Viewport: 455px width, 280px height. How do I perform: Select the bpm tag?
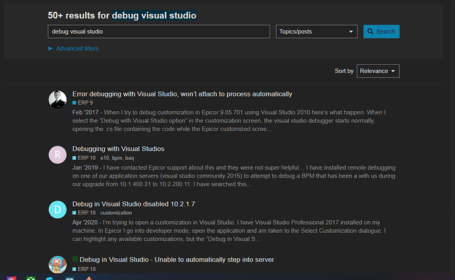pyautogui.click(x=117, y=158)
